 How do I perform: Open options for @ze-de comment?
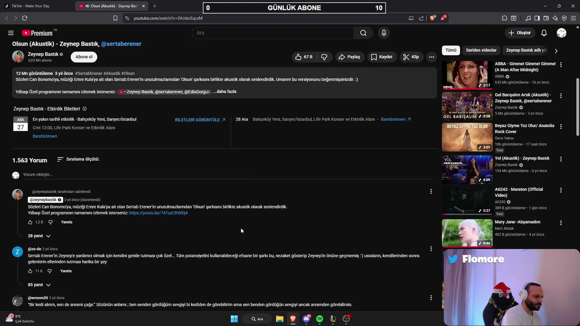point(431,249)
